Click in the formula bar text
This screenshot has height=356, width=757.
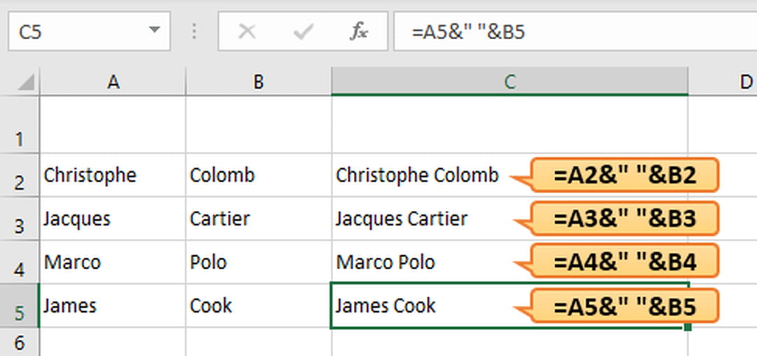(561, 31)
